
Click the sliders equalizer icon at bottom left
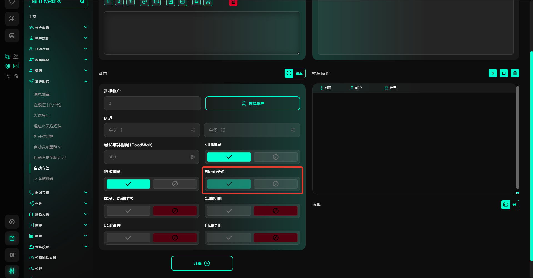pyautogui.click(x=12, y=271)
